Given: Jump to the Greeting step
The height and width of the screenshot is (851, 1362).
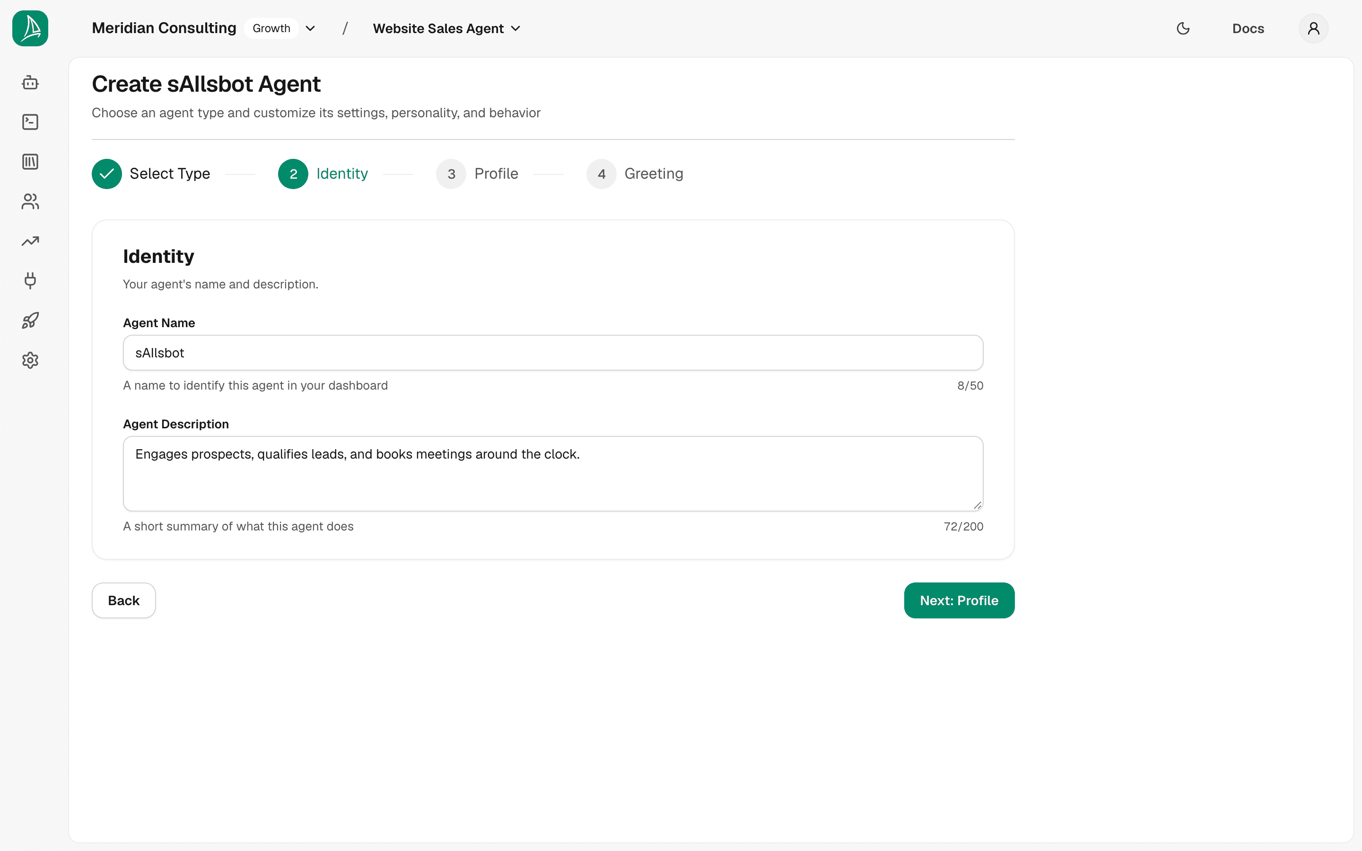Looking at the screenshot, I should [635, 174].
